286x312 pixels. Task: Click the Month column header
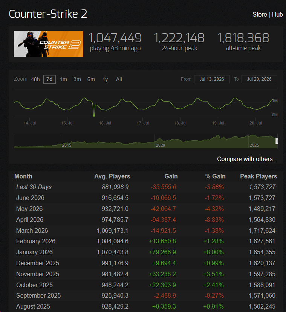23,176
